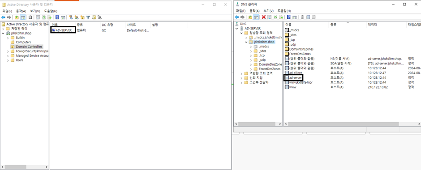Image resolution: width=421 pixels, height=170 pixels.
Task: Expand the Users container
Action: (x=8, y=60)
